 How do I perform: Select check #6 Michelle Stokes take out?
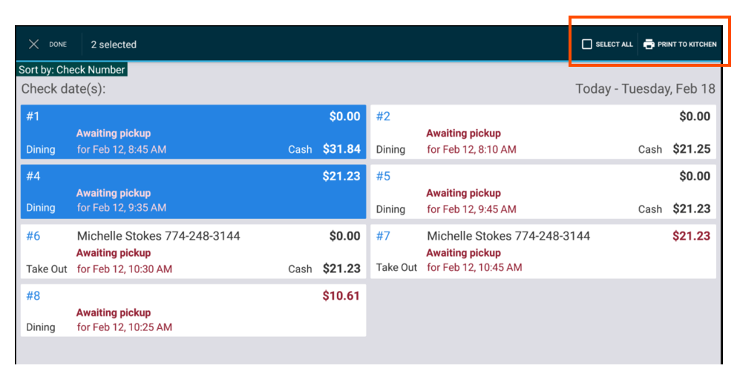click(x=193, y=252)
